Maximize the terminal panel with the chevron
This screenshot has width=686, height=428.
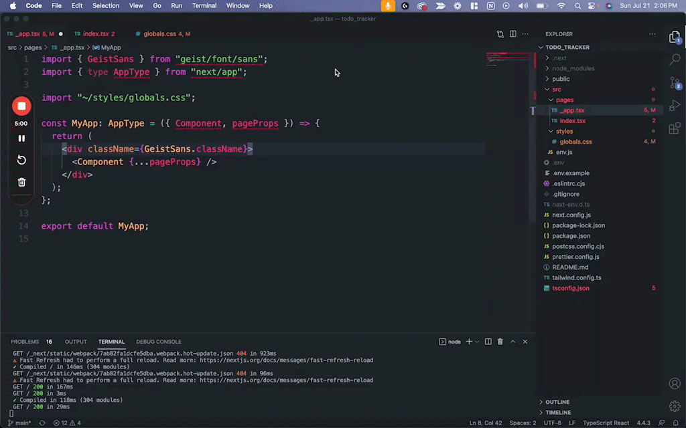coord(512,341)
